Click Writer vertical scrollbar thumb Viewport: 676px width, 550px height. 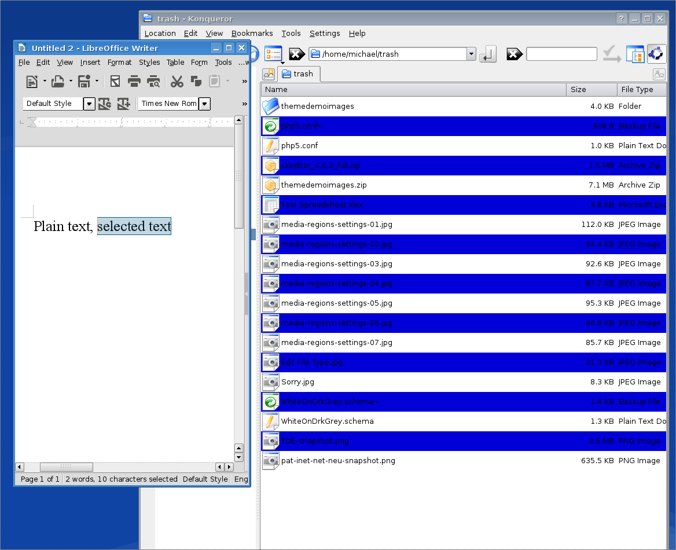pos(239,177)
